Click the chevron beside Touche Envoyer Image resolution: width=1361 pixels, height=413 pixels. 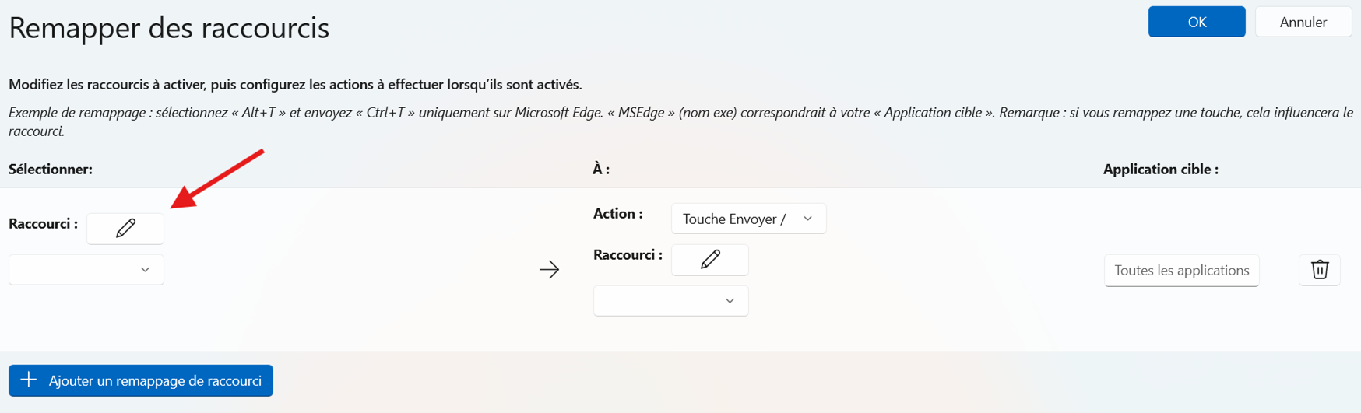point(807,219)
